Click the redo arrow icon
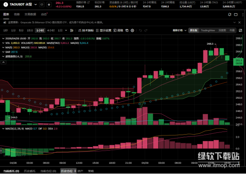The image size is (246, 174). coord(146,31)
